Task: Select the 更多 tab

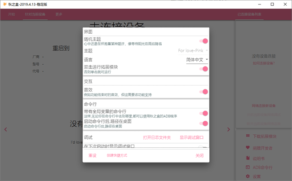Action: [59, 14]
